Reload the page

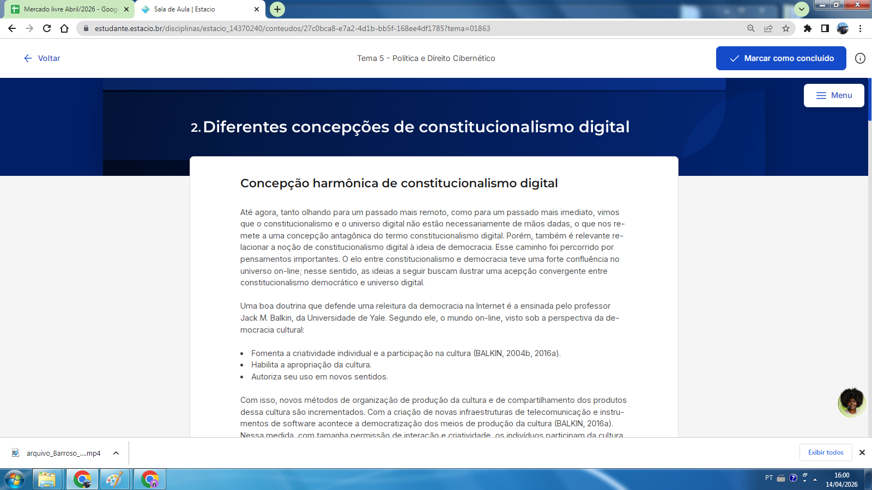coord(47,28)
